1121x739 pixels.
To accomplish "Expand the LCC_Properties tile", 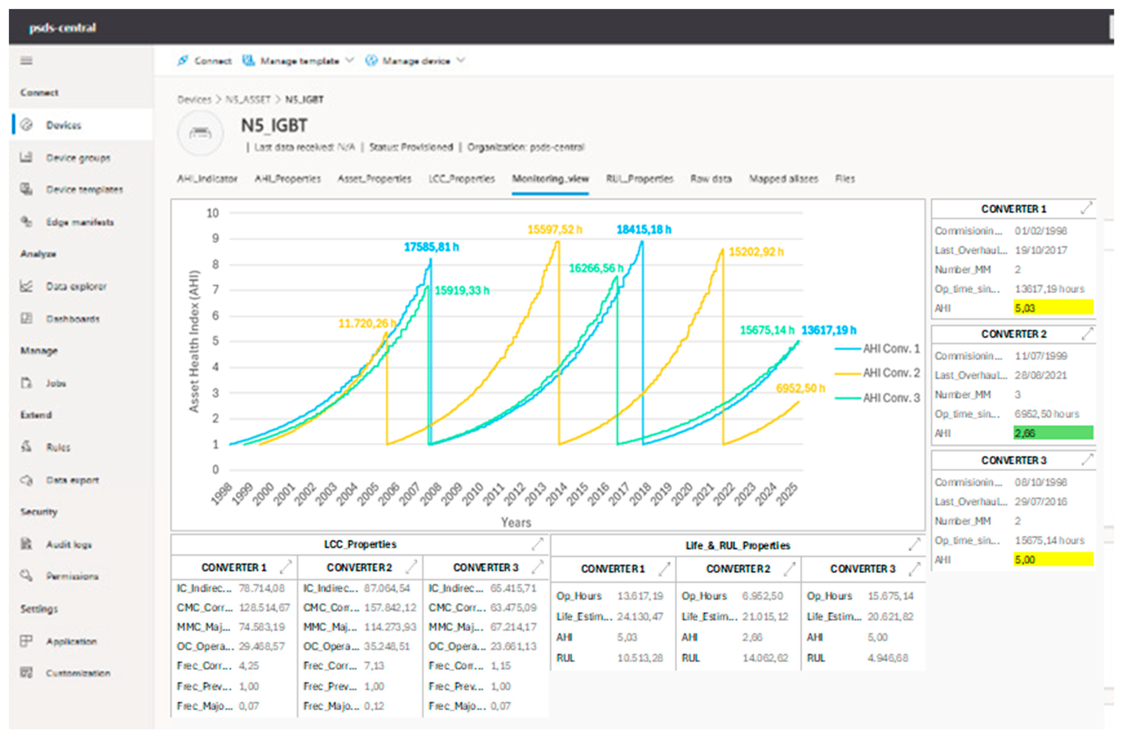I will pos(537,544).
